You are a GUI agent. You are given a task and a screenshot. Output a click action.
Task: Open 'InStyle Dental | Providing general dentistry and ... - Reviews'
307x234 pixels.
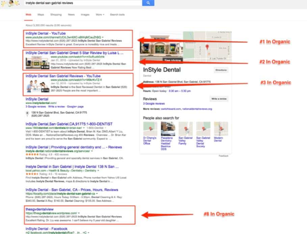click(x=74, y=147)
